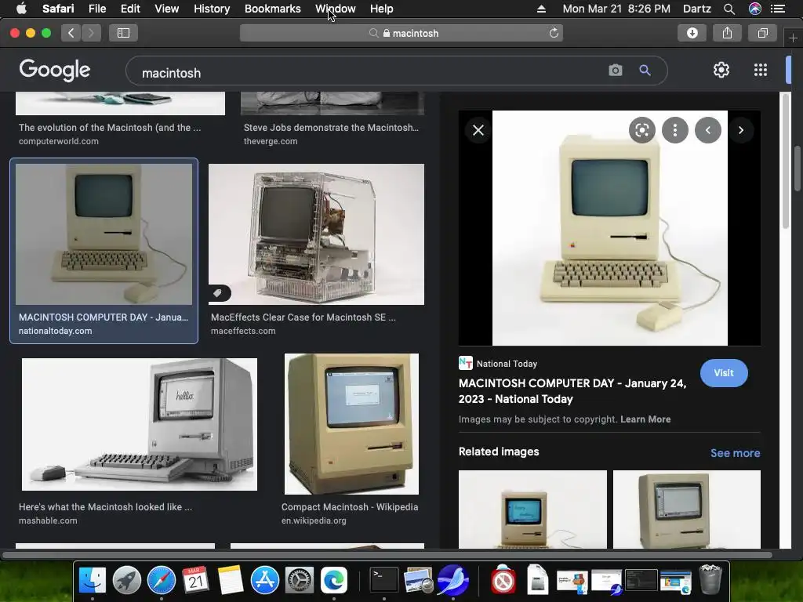Viewport: 803px width, 602px height.
Task: Open the Compact Macintosh Wikipedia image
Action: tap(351, 424)
